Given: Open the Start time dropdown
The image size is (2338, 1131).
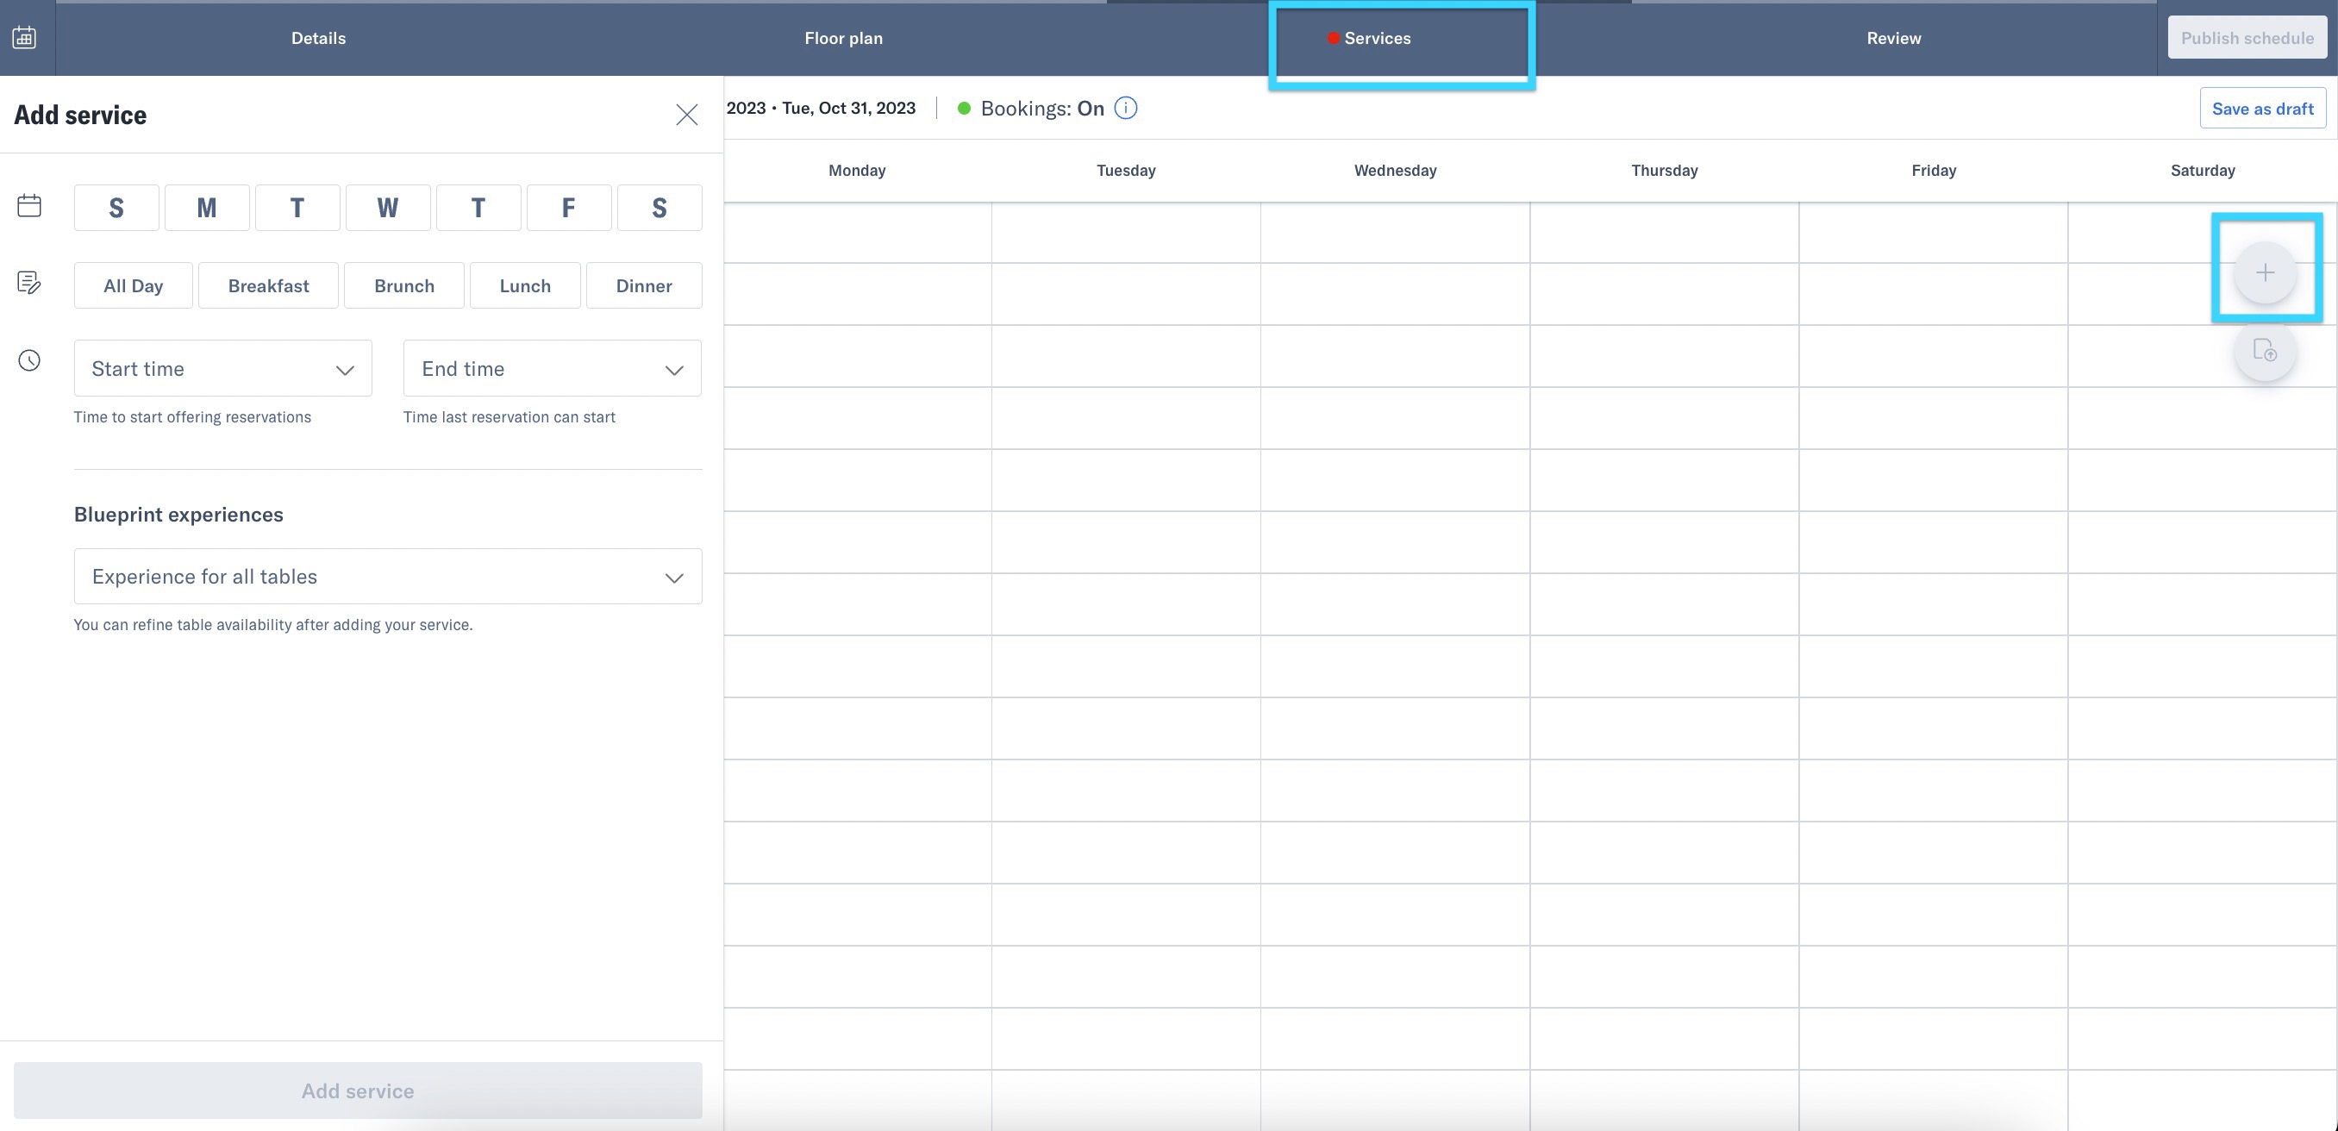Looking at the screenshot, I should (222, 367).
